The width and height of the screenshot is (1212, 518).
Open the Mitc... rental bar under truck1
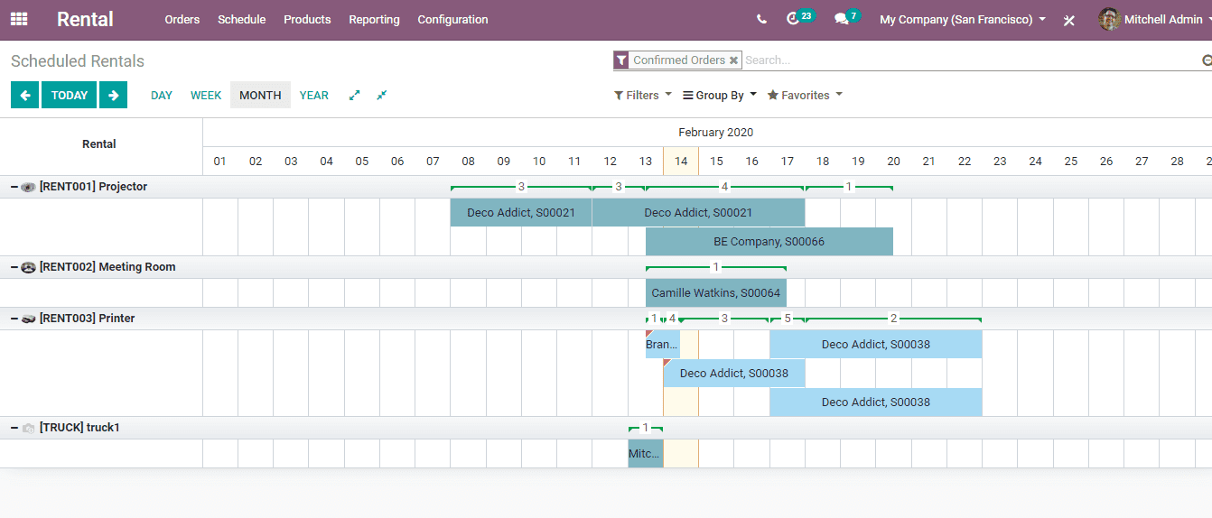pos(645,454)
